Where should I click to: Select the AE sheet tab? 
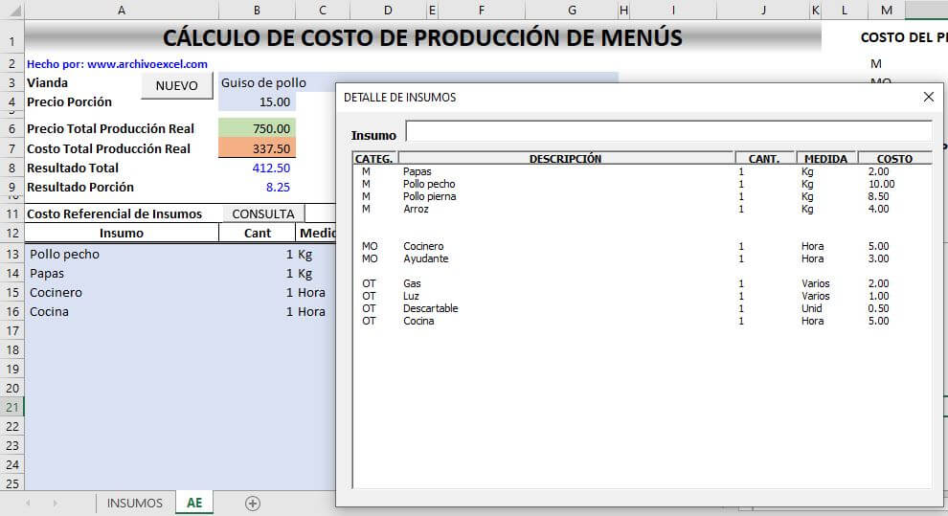pyautogui.click(x=194, y=503)
